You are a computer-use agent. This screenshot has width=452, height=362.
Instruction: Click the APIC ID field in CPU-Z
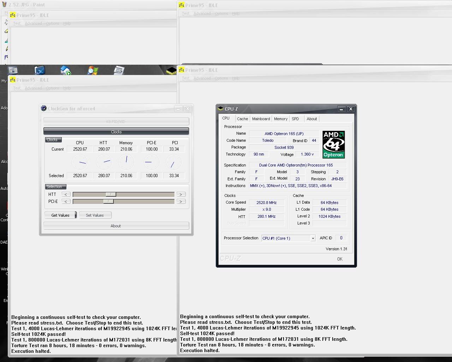click(341, 238)
